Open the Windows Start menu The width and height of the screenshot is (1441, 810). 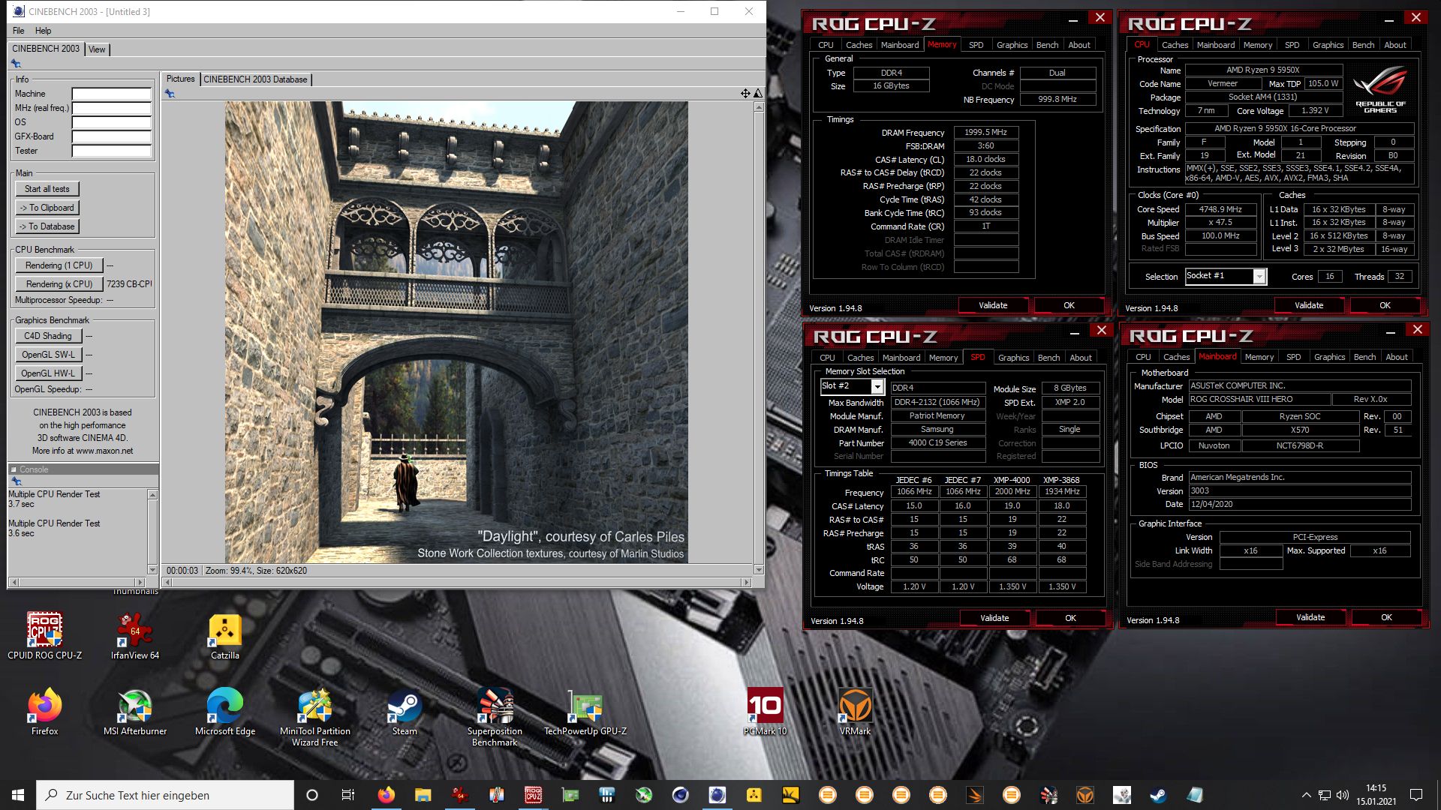point(18,795)
